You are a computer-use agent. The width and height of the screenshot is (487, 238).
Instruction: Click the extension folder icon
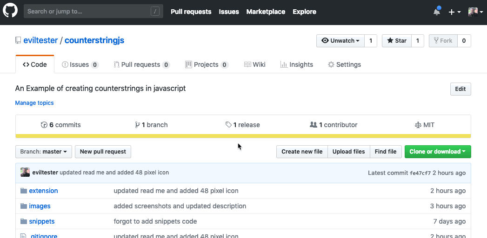pos(24,191)
